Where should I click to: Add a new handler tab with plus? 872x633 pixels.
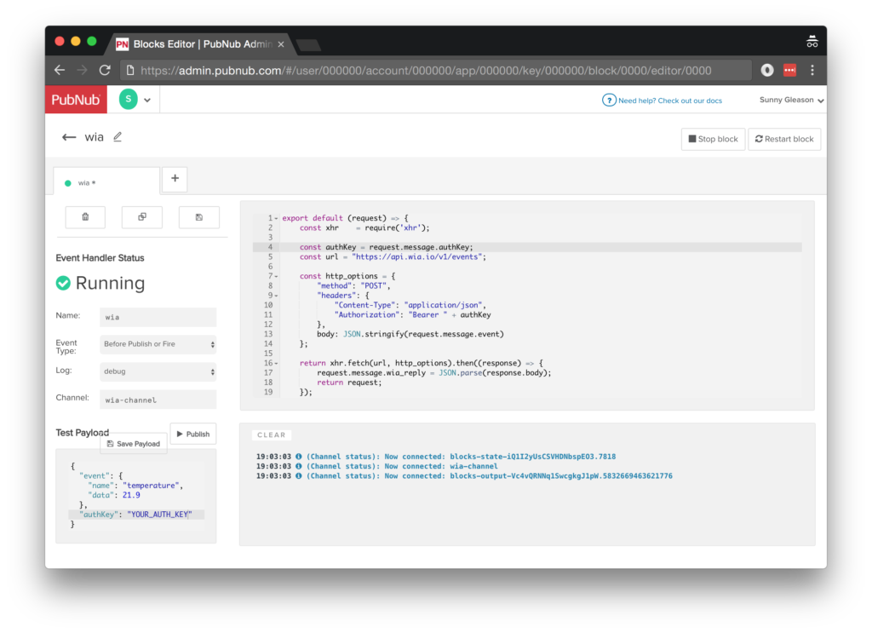(175, 179)
